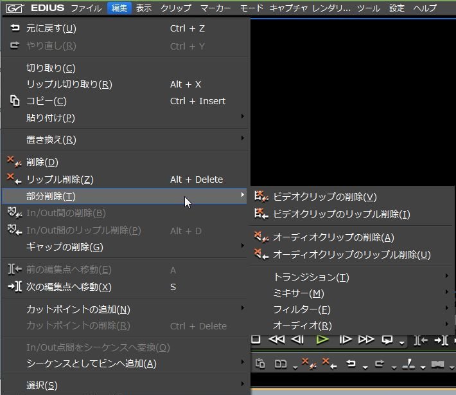Select リップル切り取り(R) entry

[125, 84]
